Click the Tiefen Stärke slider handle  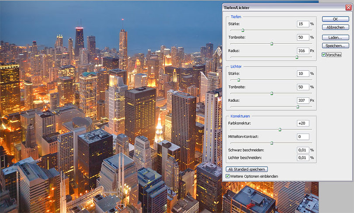(243, 30)
